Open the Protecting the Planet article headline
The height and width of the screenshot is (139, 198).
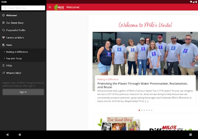(142, 85)
